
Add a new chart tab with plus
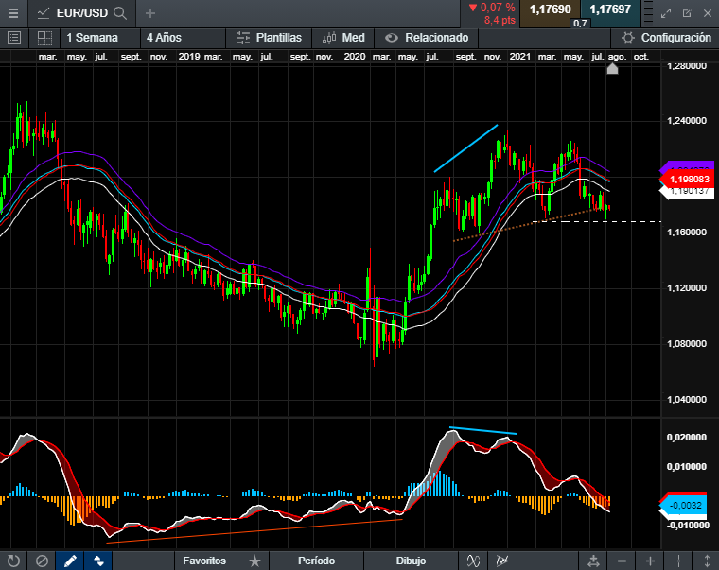(149, 13)
